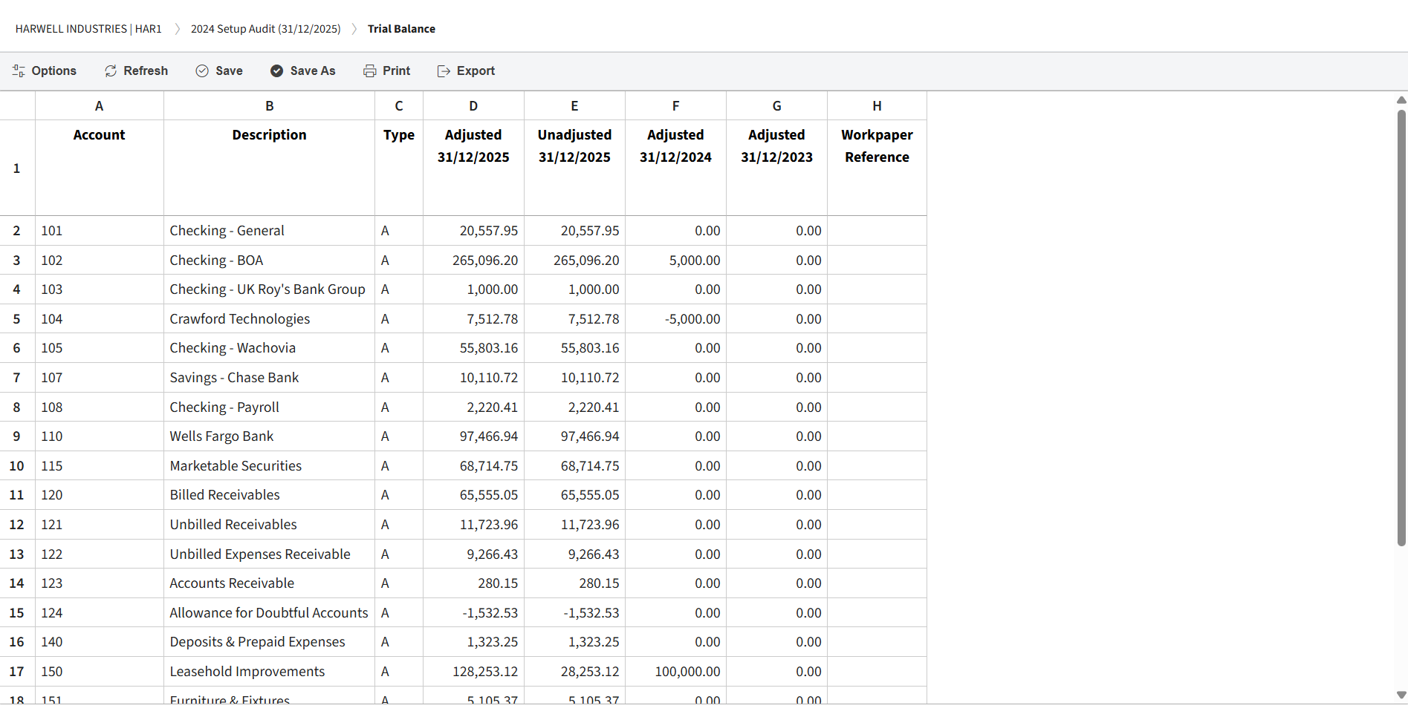Click Workpaper Reference cell for account 101
The width and height of the screenshot is (1408, 714).
(877, 231)
